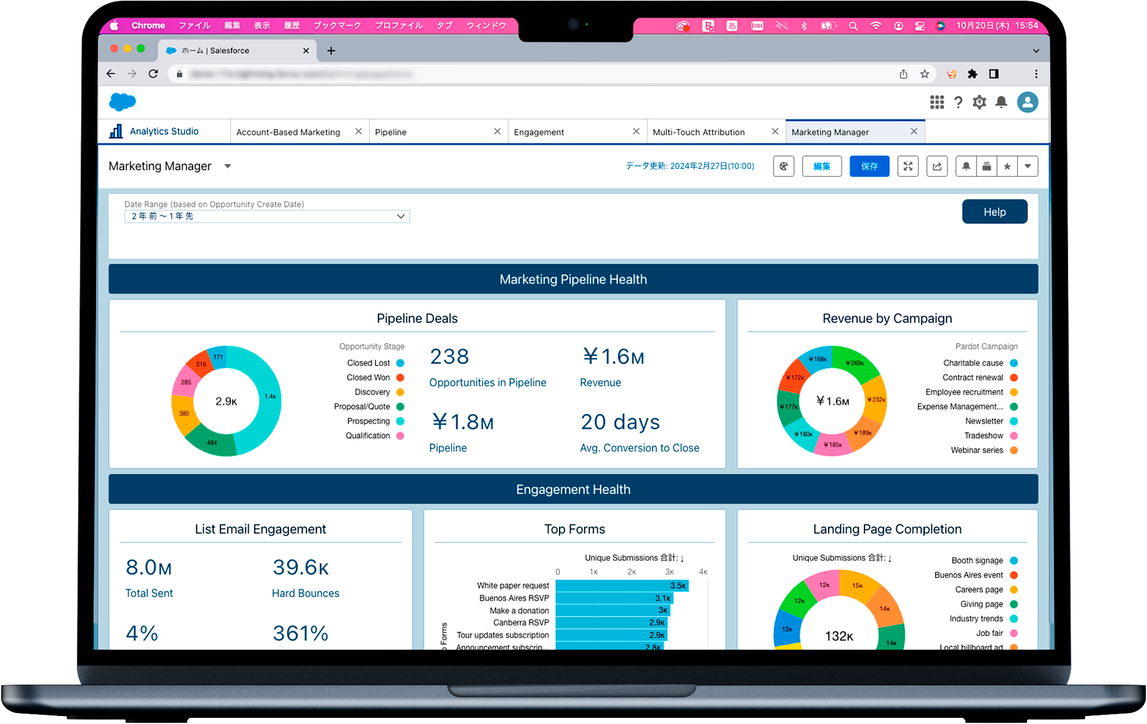Set a notification using the dashboard bell
The image size is (1147, 724).
point(966,166)
